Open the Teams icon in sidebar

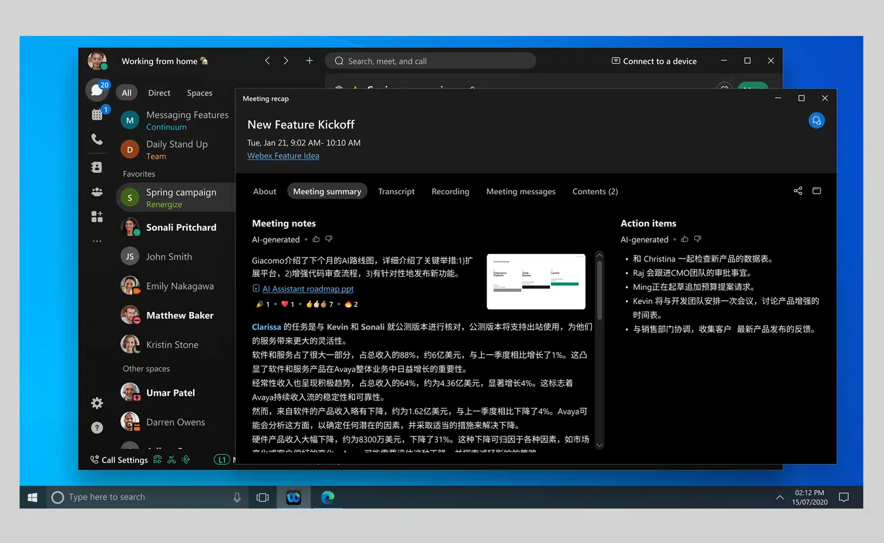point(97,192)
